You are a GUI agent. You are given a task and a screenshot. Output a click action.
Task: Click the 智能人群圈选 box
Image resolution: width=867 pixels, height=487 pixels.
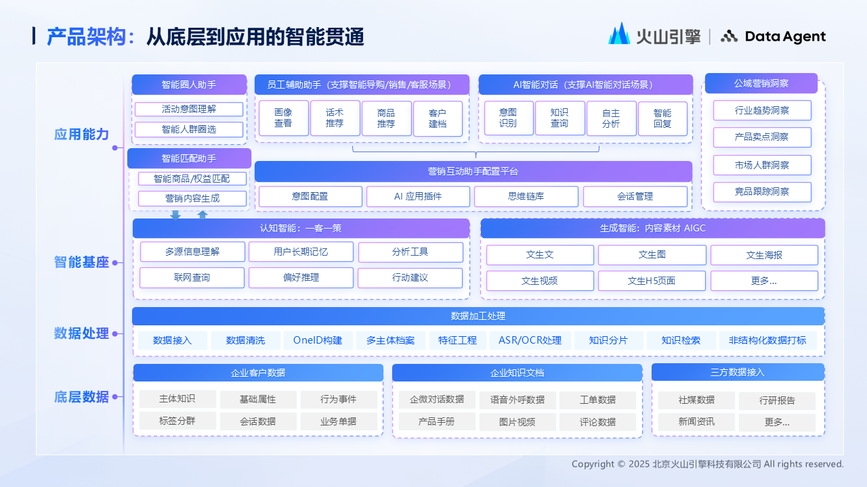tap(189, 129)
